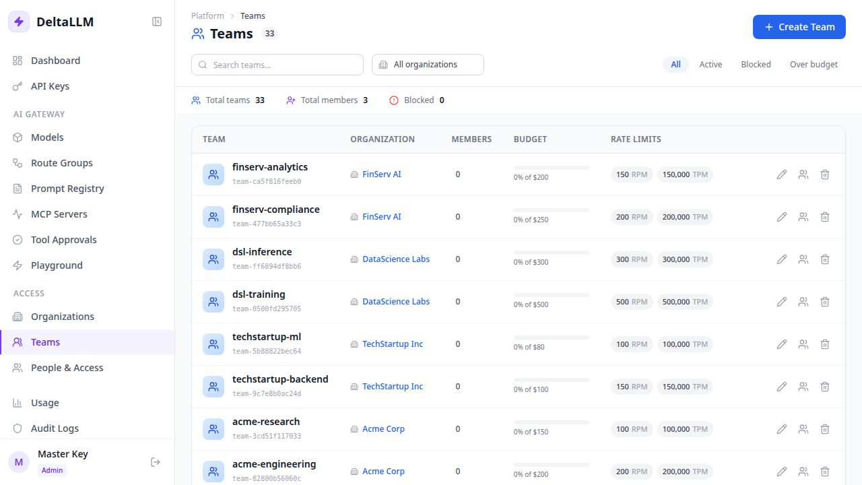The width and height of the screenshot is (862, 485).
Task: Click the DeltaLLM lightning logo
Action: pos(19,22)
